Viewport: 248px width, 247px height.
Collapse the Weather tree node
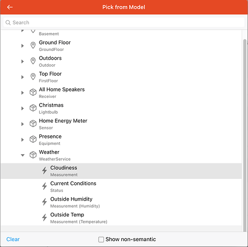tap(23, 155)
